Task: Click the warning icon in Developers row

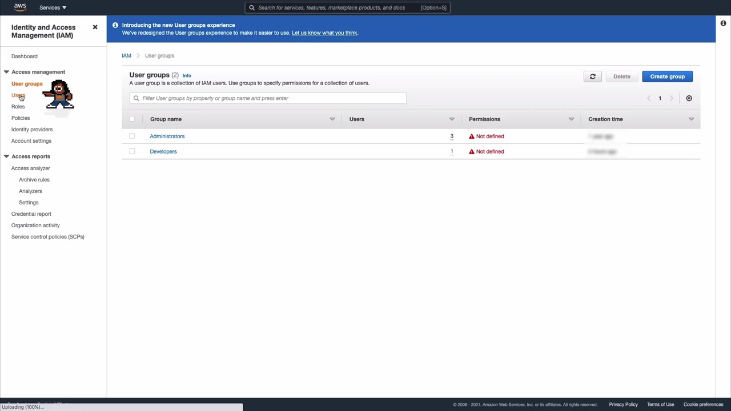Action: tap(472, 151)
